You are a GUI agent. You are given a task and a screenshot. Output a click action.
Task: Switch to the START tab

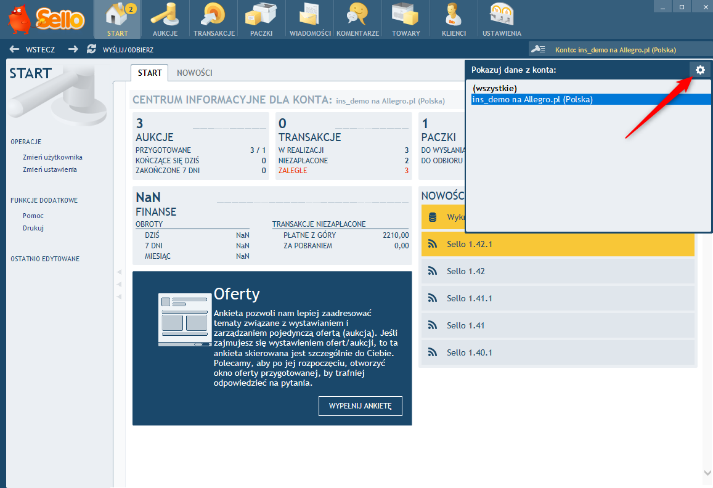[x=150, y=73]
